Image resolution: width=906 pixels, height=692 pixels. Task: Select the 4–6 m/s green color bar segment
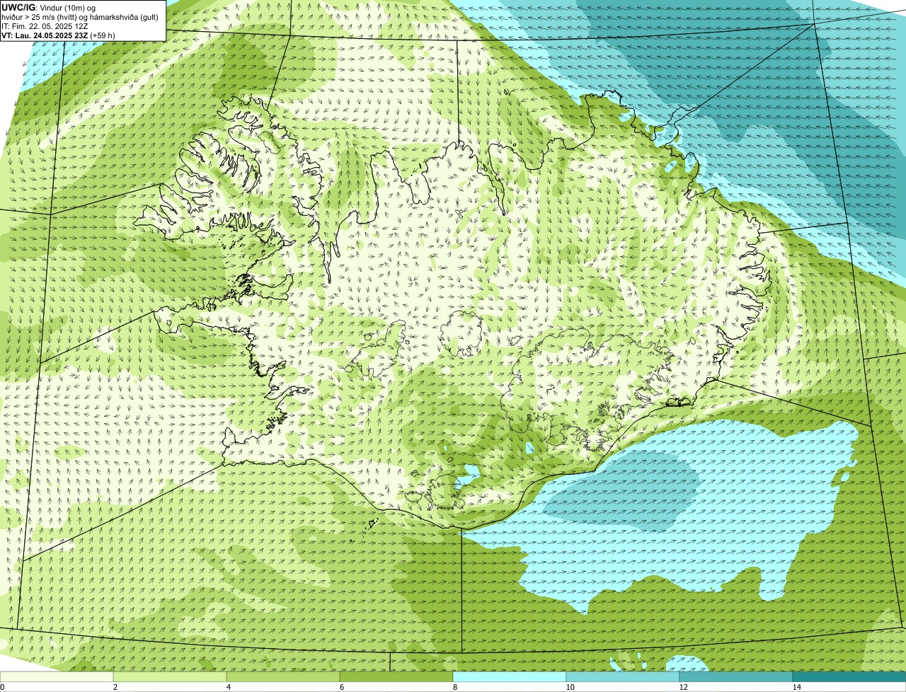(283, 676)
